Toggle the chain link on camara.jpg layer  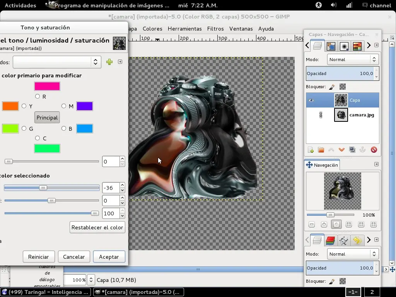pyautogui.click(x=321, y=115)
